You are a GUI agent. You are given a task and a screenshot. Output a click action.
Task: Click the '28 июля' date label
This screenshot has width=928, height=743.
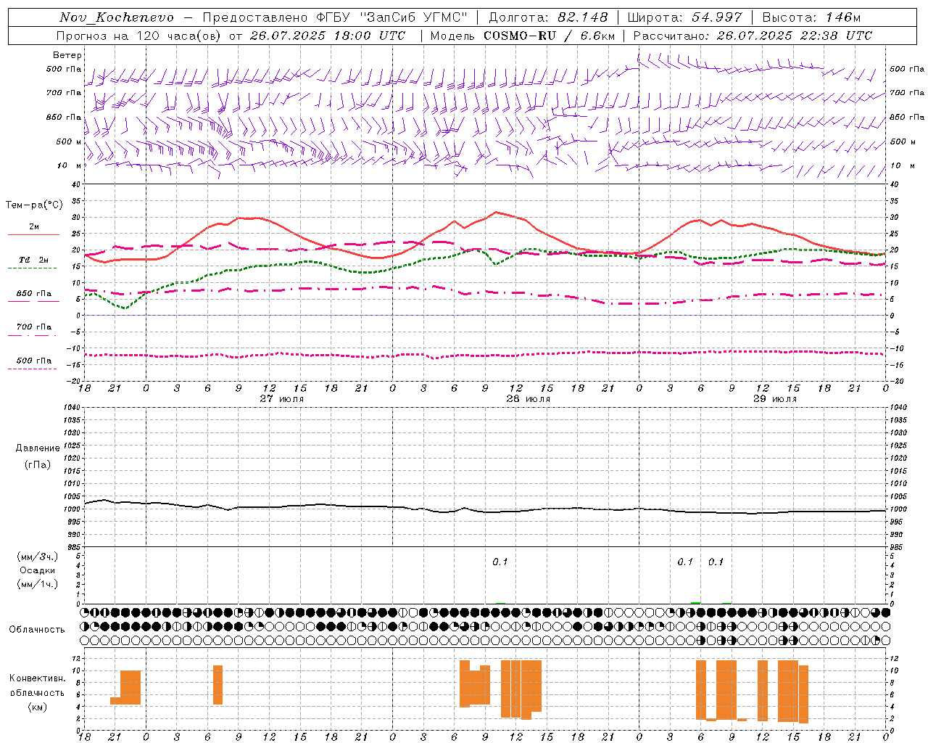coord(529,399)
